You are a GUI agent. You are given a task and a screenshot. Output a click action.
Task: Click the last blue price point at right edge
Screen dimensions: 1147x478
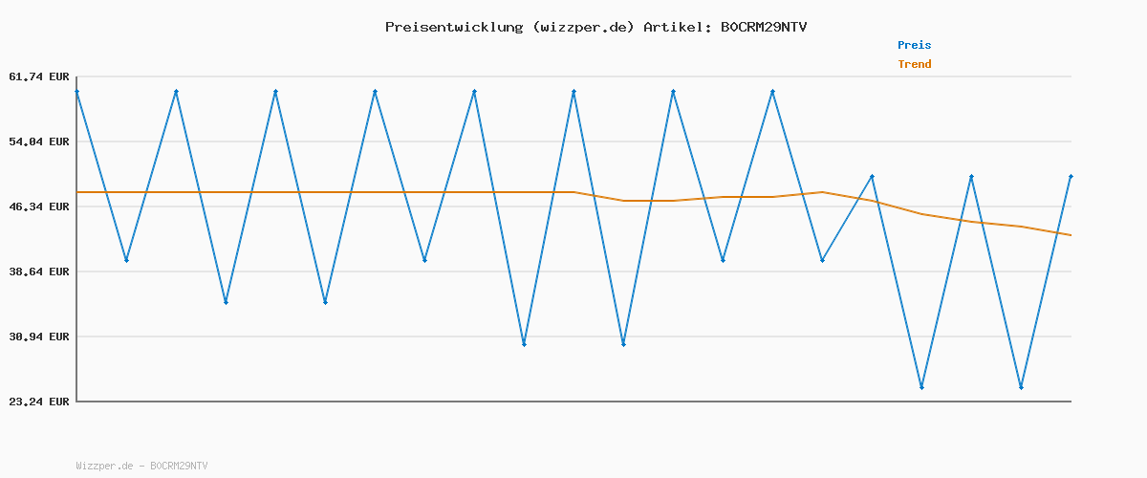coord(1071,177)
